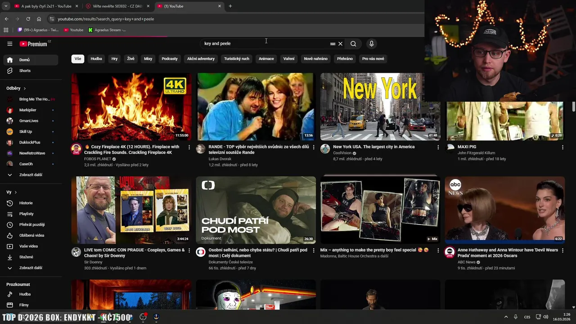The width and height of the screenshot is (576, 324).
Task: Click the search magnifier button
Action: tap(353, 44)
